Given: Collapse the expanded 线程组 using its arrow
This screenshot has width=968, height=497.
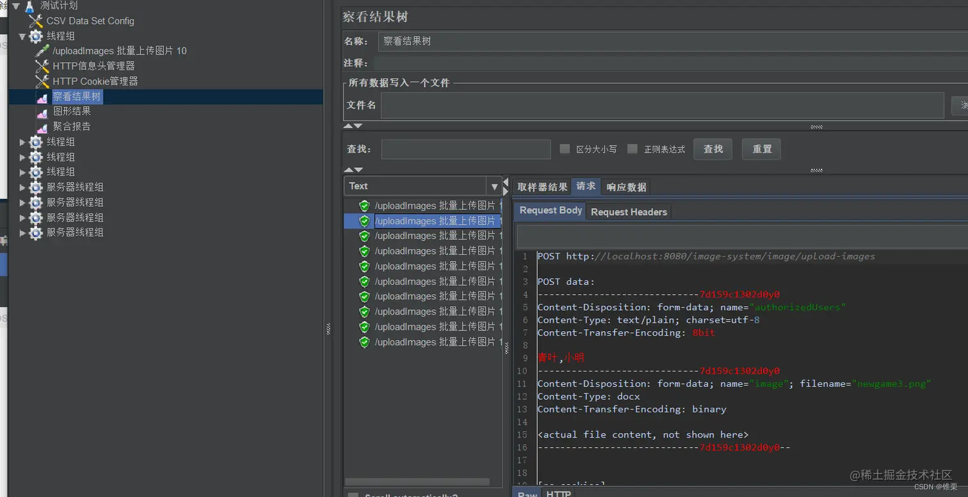Looking at the screenshot, I should click(x=22, y=37).
